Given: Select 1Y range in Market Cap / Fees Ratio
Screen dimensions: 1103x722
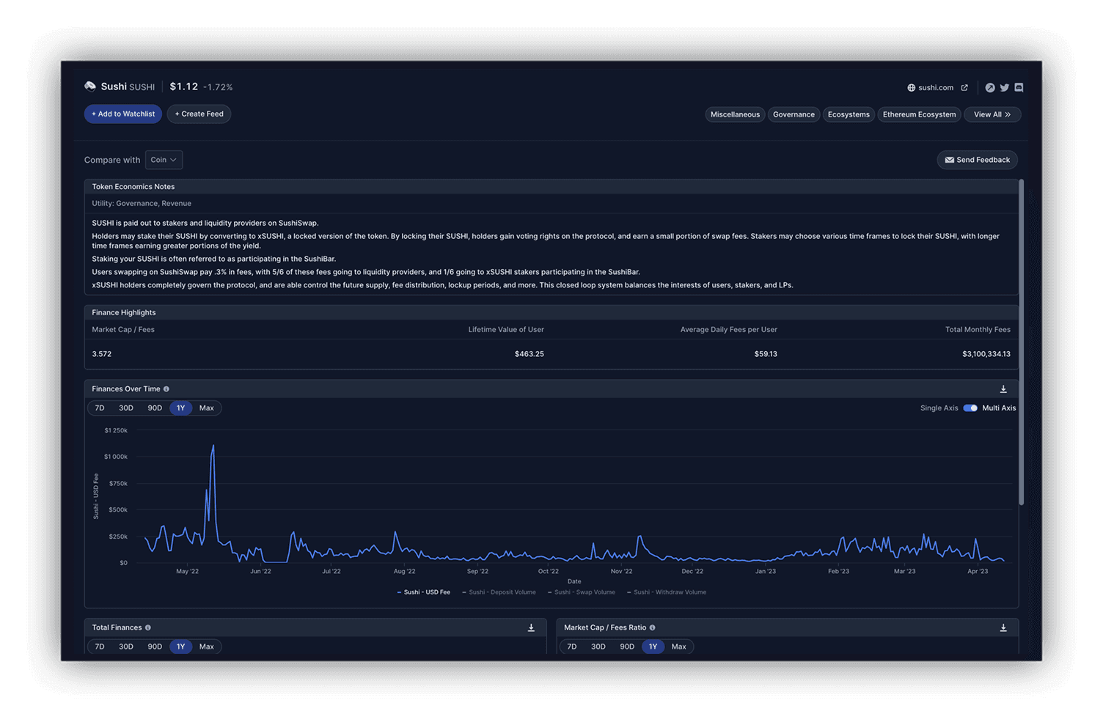Looking at the screenshot, I should coord(653,647).
